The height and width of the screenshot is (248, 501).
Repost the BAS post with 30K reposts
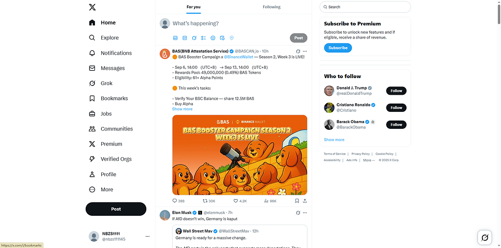[205, 201]
